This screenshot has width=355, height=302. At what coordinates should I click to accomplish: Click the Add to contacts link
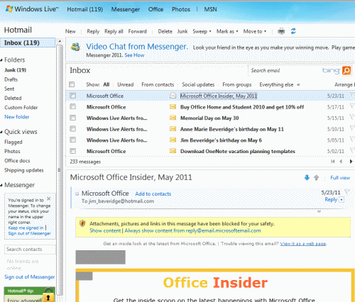pos(153,194)
